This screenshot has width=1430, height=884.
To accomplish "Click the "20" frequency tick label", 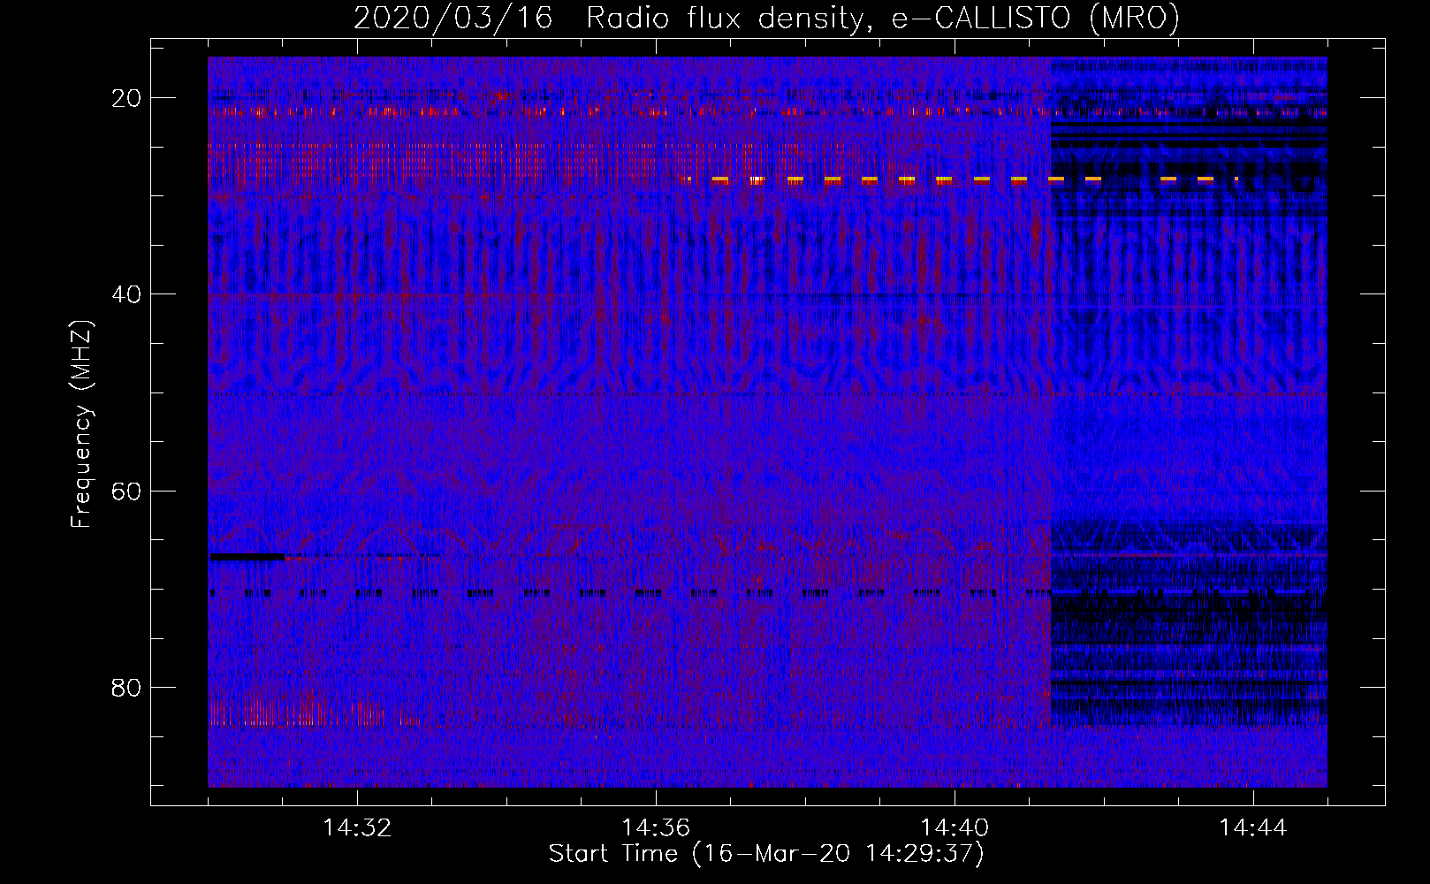I will 126,98.
